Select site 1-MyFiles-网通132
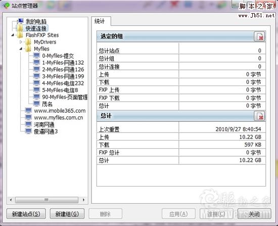Screen dimensions: 278x226 click(63, 63)
